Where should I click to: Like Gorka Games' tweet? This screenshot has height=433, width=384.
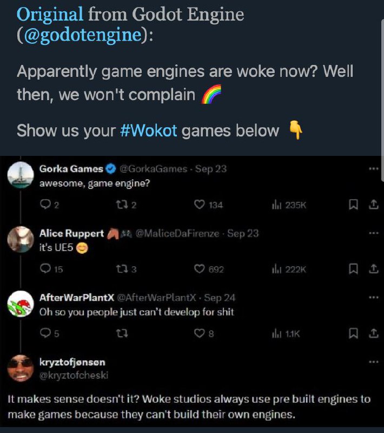[x=200, y=205]
